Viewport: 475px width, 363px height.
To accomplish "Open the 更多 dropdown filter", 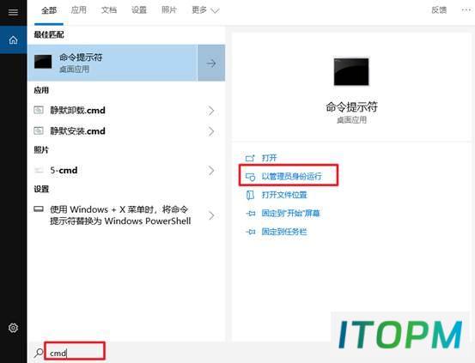I will [205, 10].
